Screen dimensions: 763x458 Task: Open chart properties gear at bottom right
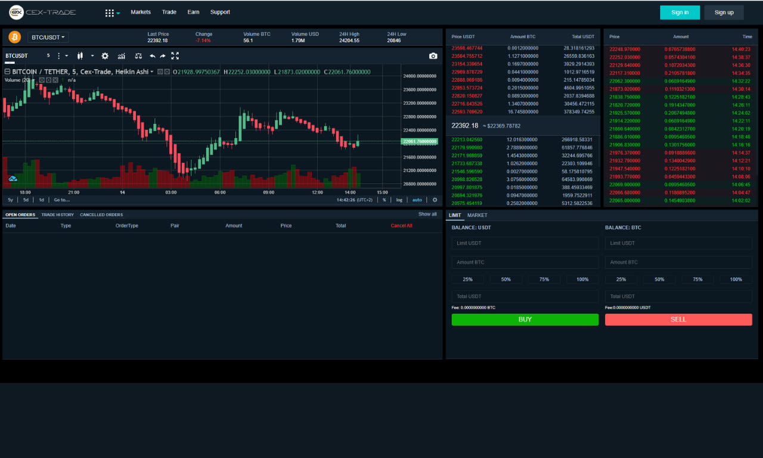(435, 200)
